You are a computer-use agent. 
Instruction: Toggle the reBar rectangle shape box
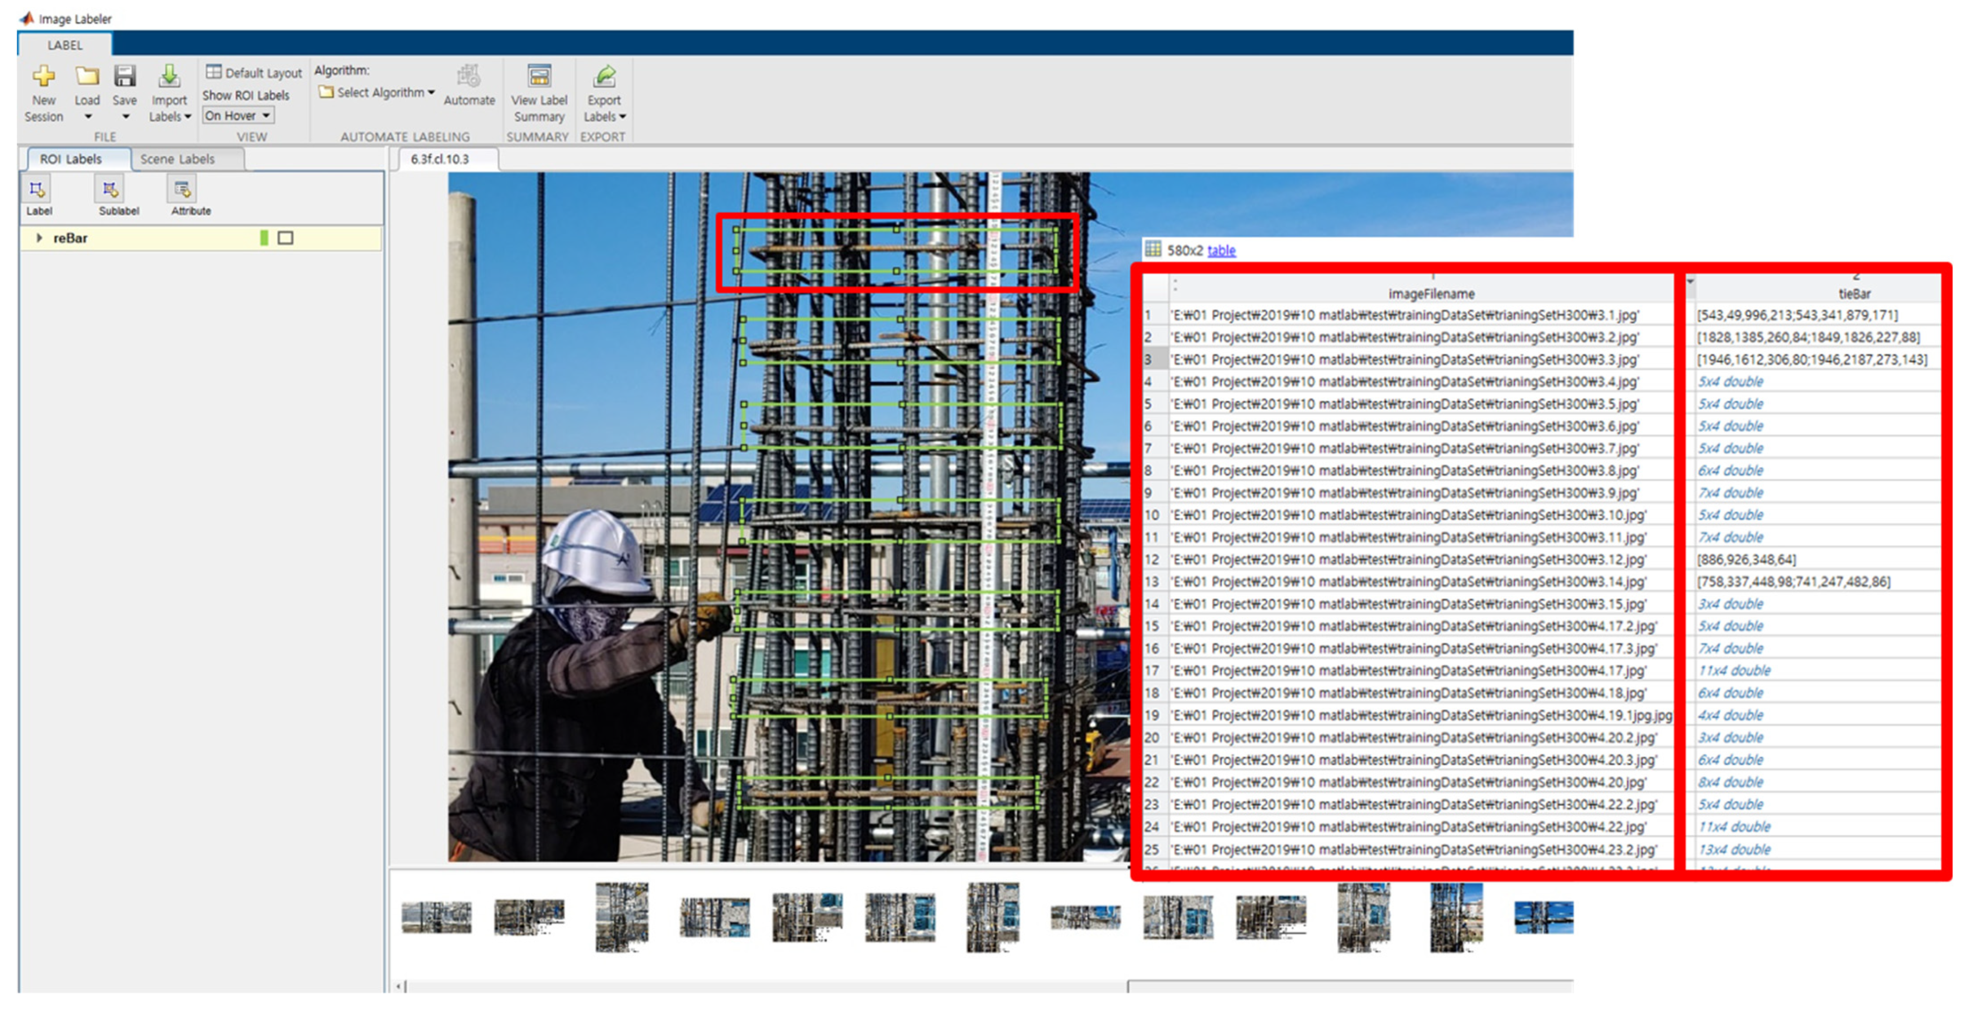pos(285,238)
